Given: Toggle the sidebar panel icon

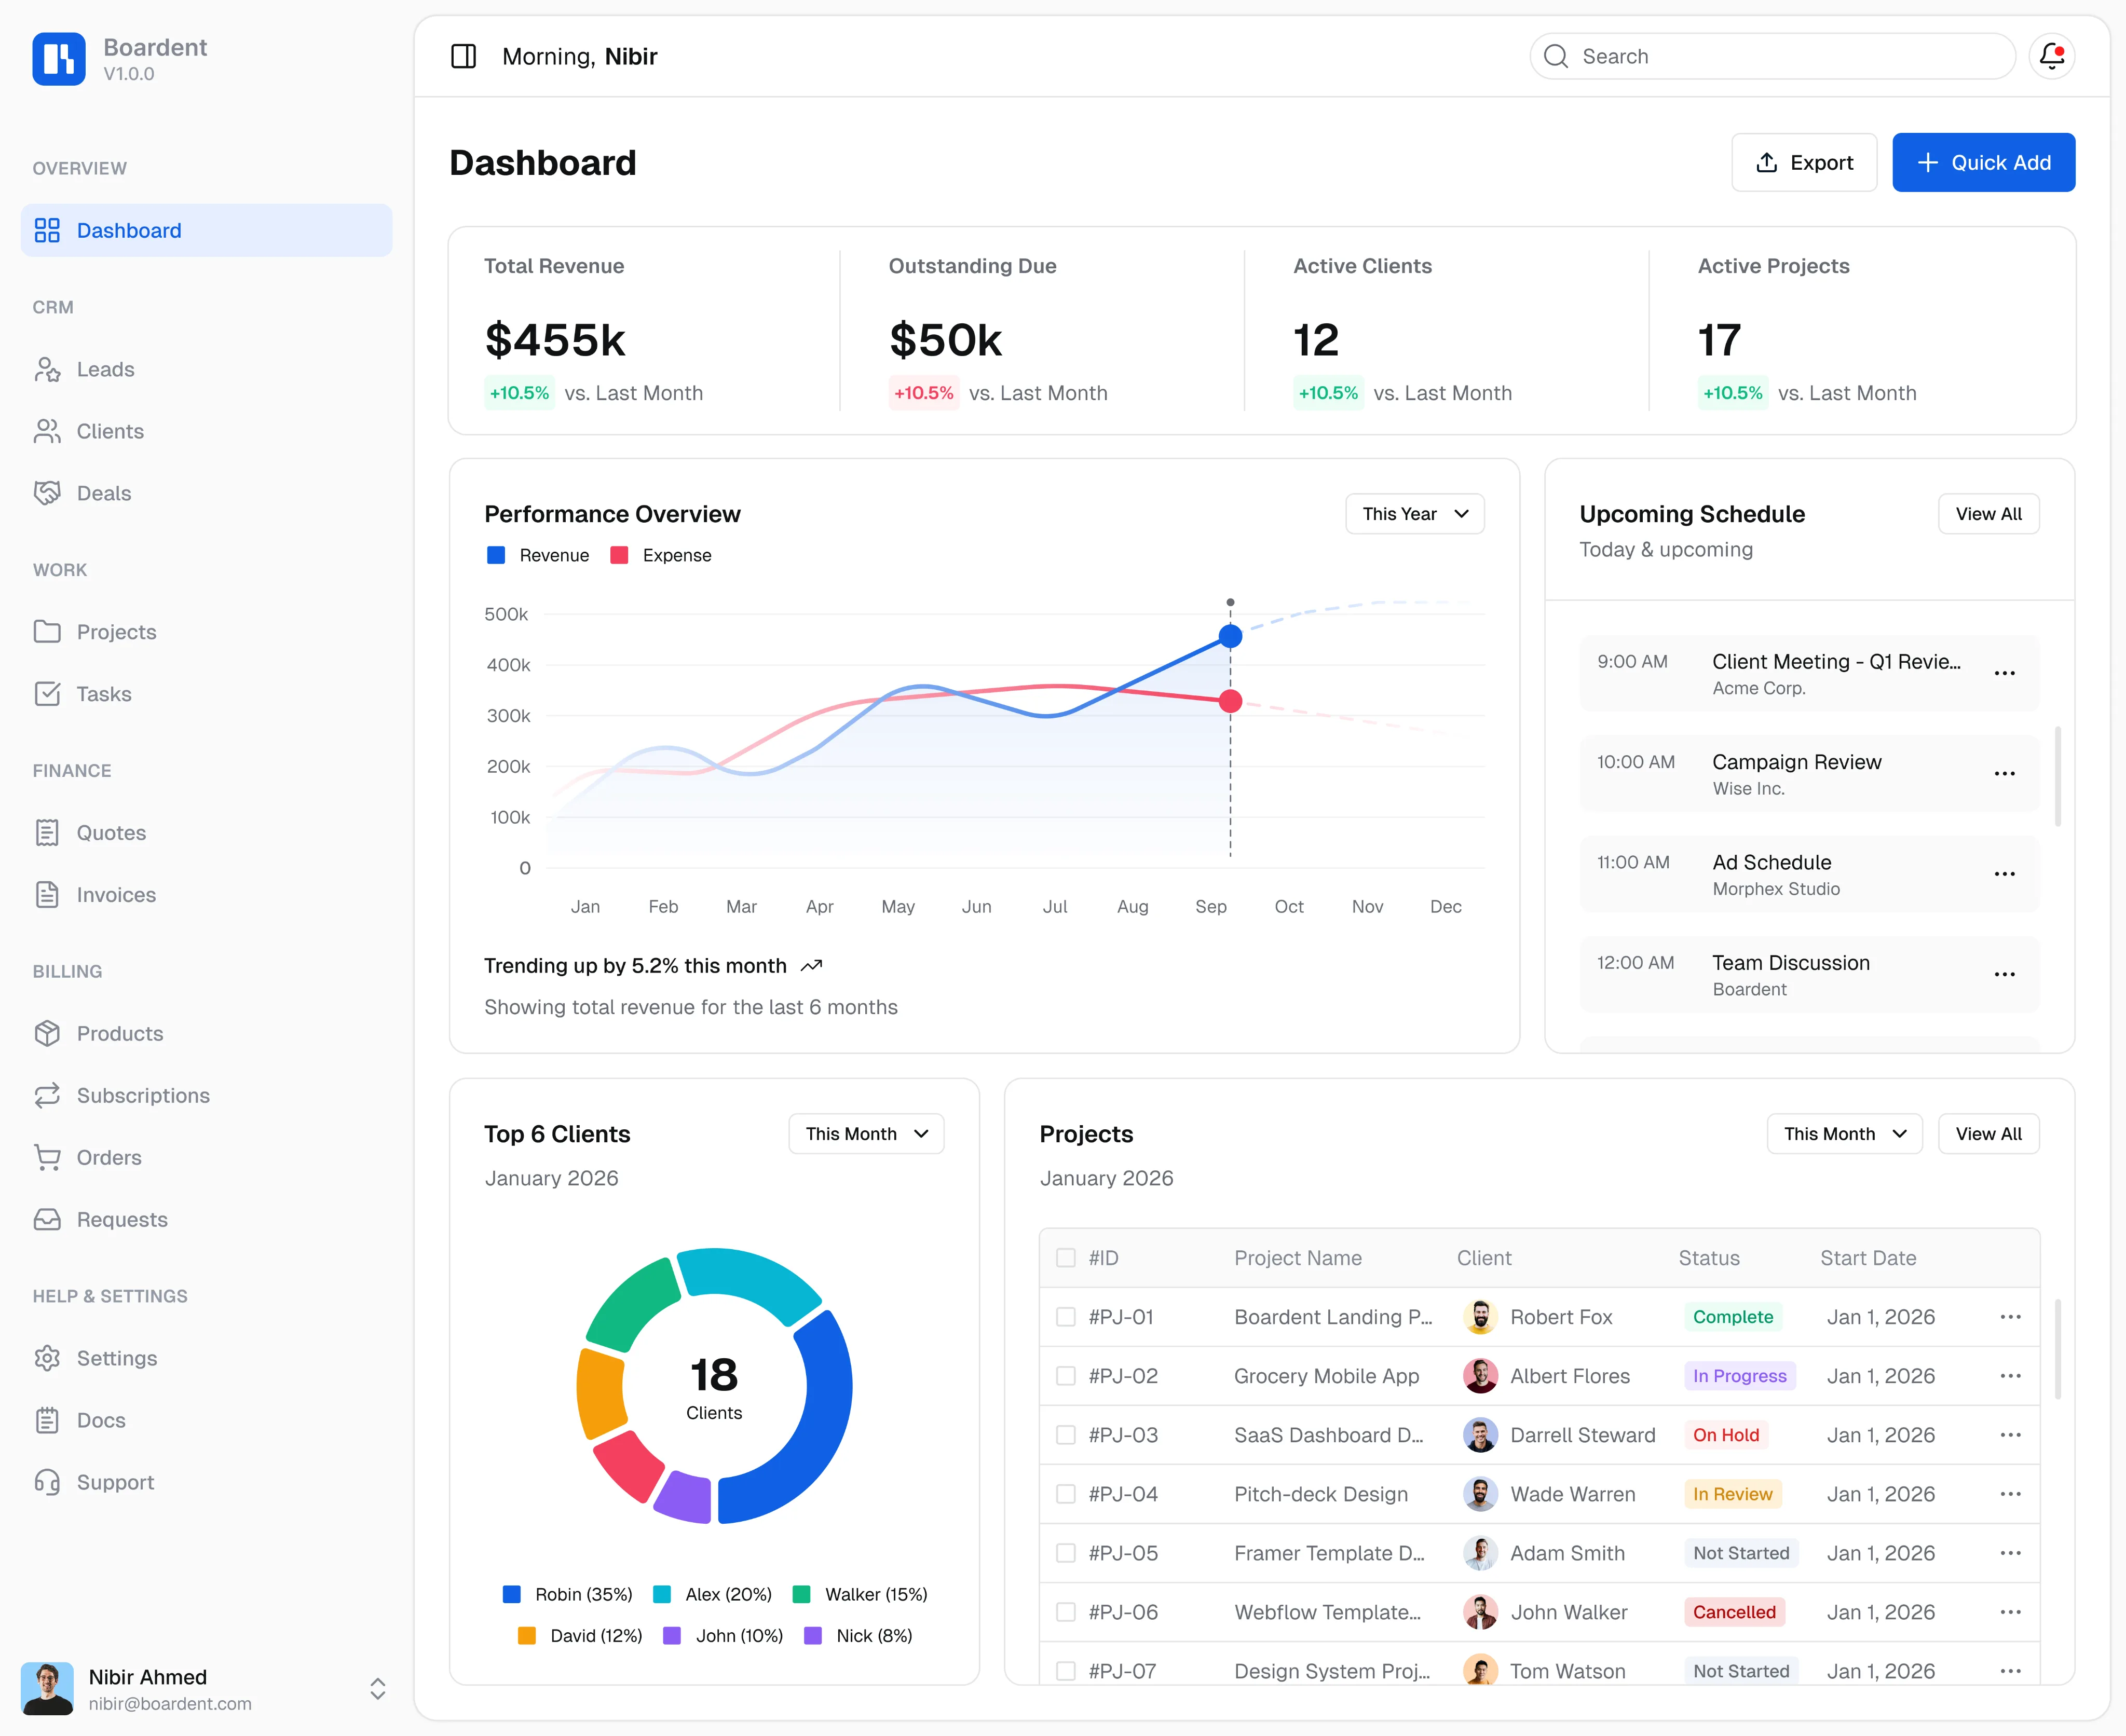Looking at the screenshot, I should 464,56.
